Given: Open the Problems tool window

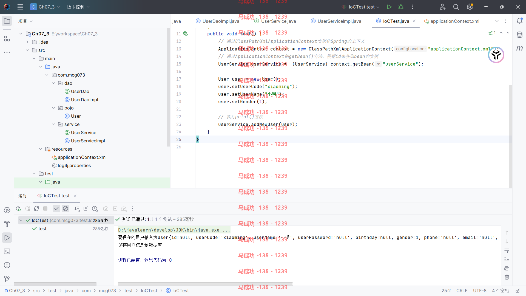Looking at the screenshot, I should click(7, 265).
